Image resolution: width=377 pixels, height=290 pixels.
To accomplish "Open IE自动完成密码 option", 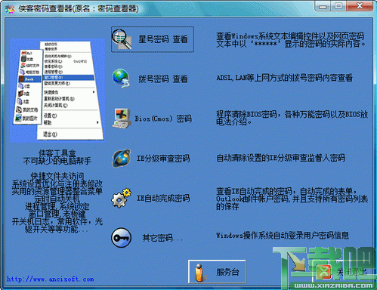I will [x=163, y=198].
